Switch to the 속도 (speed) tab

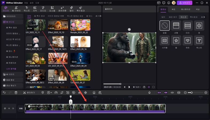174,9
